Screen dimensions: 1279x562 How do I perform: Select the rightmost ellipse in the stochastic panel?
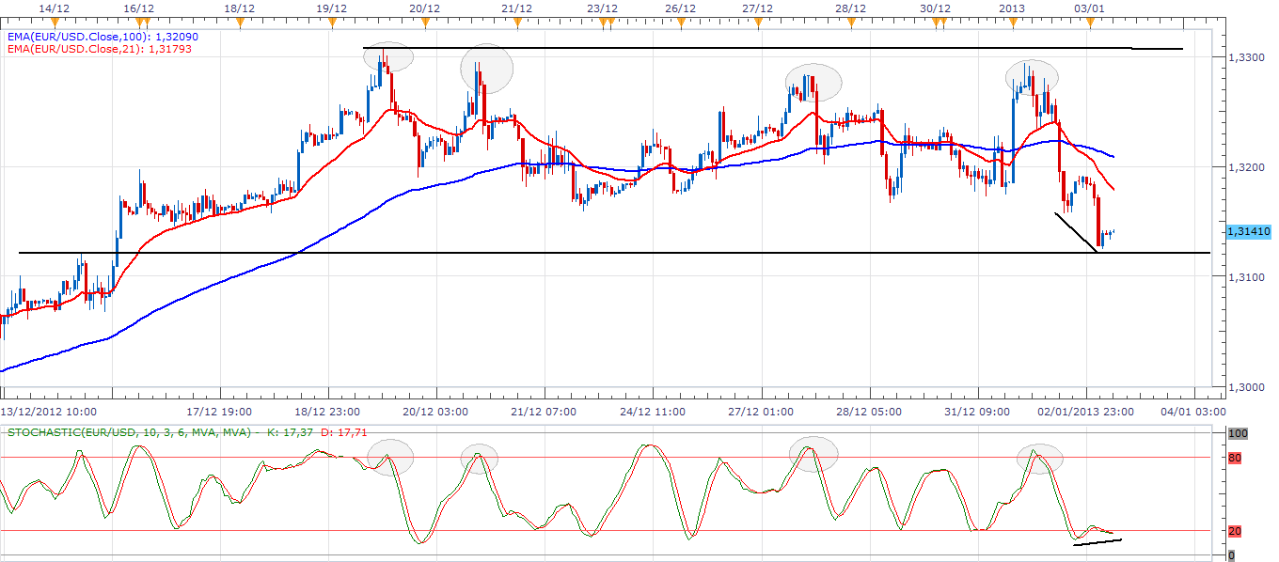[x=1040, y=458]
